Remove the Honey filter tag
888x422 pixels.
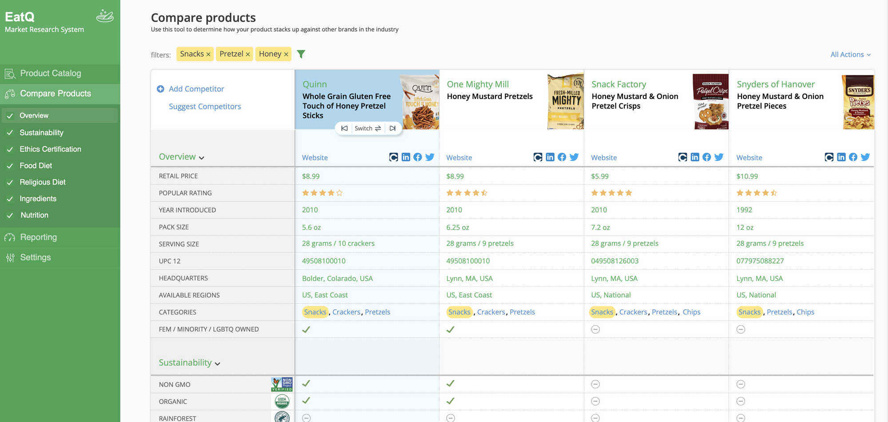(286, 54)
